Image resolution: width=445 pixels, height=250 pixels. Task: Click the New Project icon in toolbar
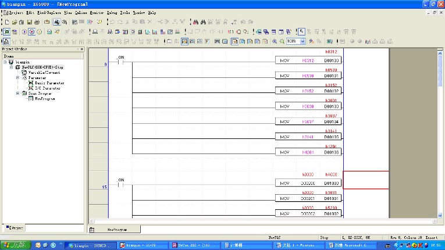point(6,22)
